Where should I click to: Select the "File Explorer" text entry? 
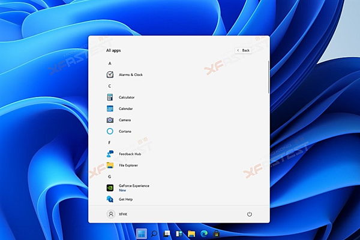point(128,165)
